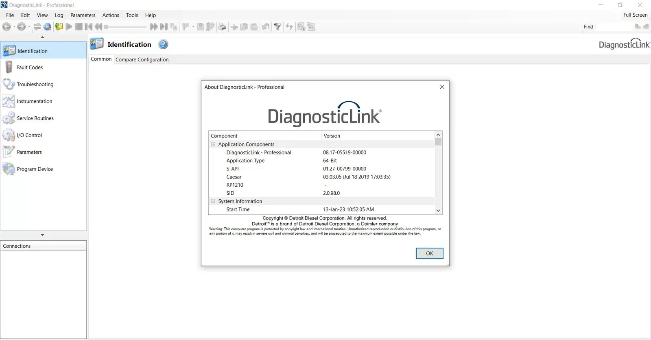Click the filter funnel toolbar icon
The height and width of the screenshot is (340, 651).
(277, 27)
